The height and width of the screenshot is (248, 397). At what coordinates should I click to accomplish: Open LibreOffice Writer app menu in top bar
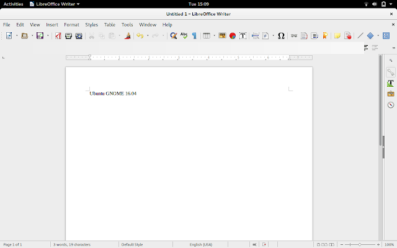(55, 4)
